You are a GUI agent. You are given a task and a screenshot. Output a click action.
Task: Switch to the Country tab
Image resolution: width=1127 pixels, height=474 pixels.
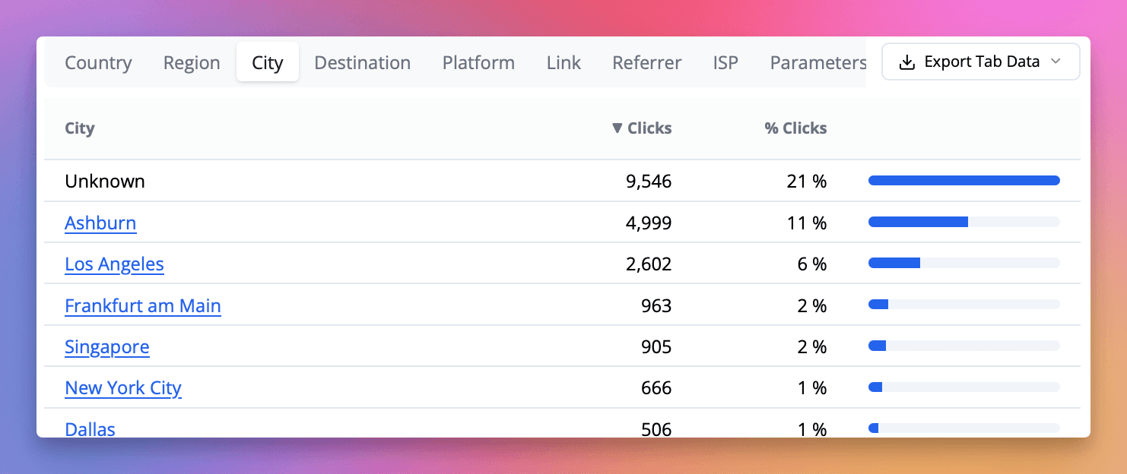98,62
